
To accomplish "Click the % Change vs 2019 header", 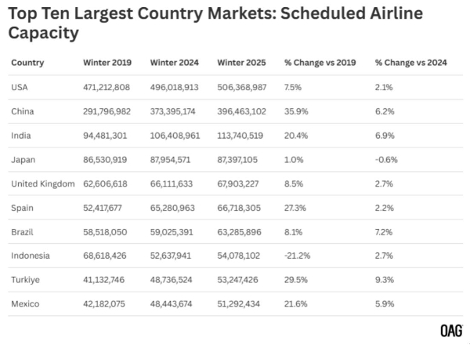I will (320, 63).
